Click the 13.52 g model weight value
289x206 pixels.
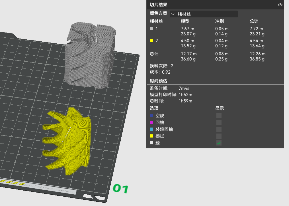(x=188, y=46)
